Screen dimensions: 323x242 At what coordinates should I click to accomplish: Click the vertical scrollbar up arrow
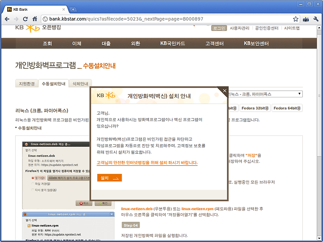click(319, 27)
